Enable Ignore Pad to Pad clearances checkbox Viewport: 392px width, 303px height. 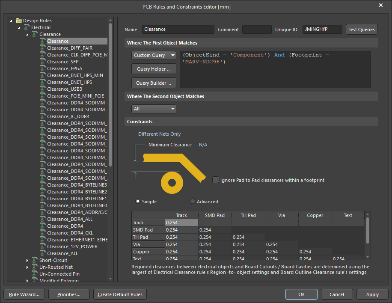click(x=216, y=180)
